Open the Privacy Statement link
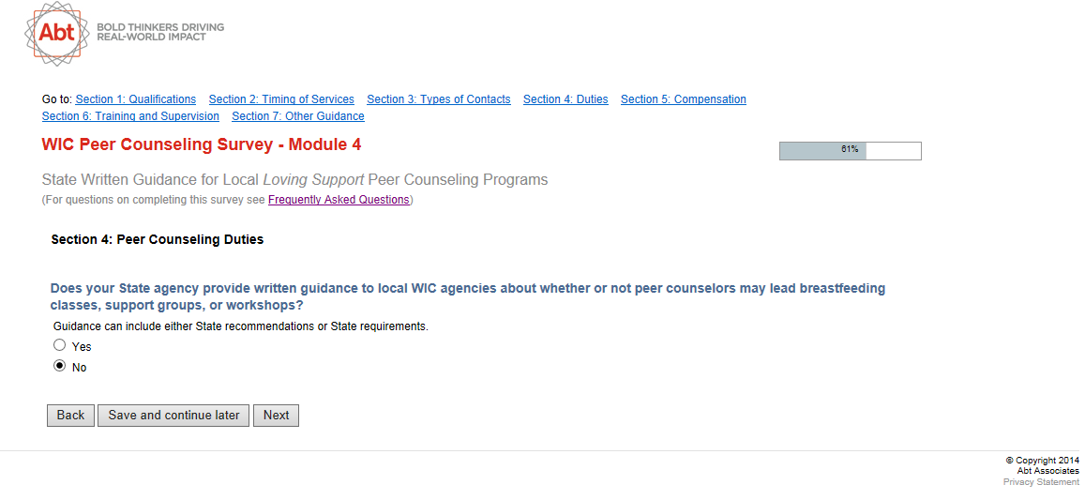The image size is (1085, 500). (x=1041, y=482)
